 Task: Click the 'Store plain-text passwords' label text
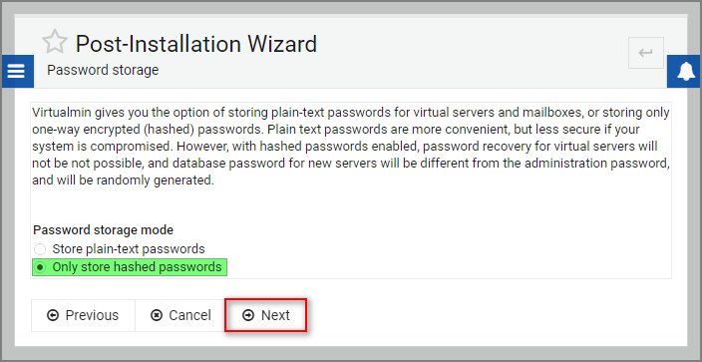[129, 248]
